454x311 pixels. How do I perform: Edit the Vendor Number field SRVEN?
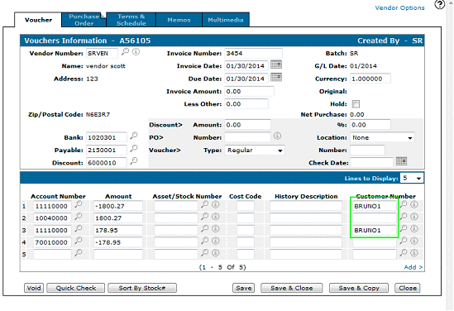pyautogui.click(x=102, y=53)
